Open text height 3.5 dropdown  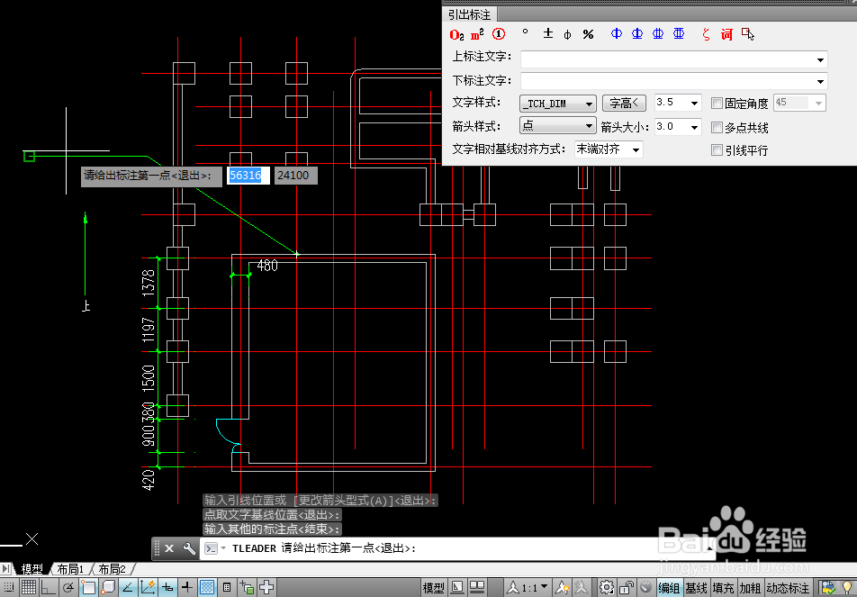694,103
